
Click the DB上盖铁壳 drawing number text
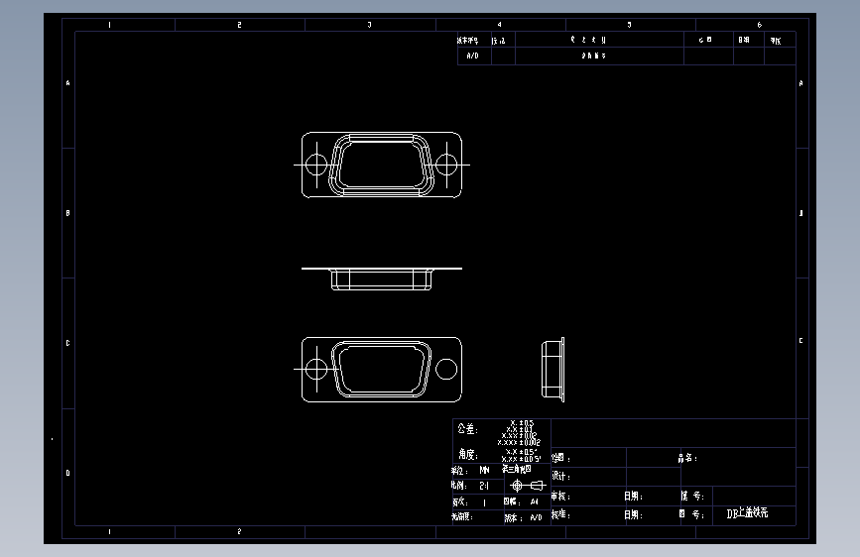click(x=747, y=513)
